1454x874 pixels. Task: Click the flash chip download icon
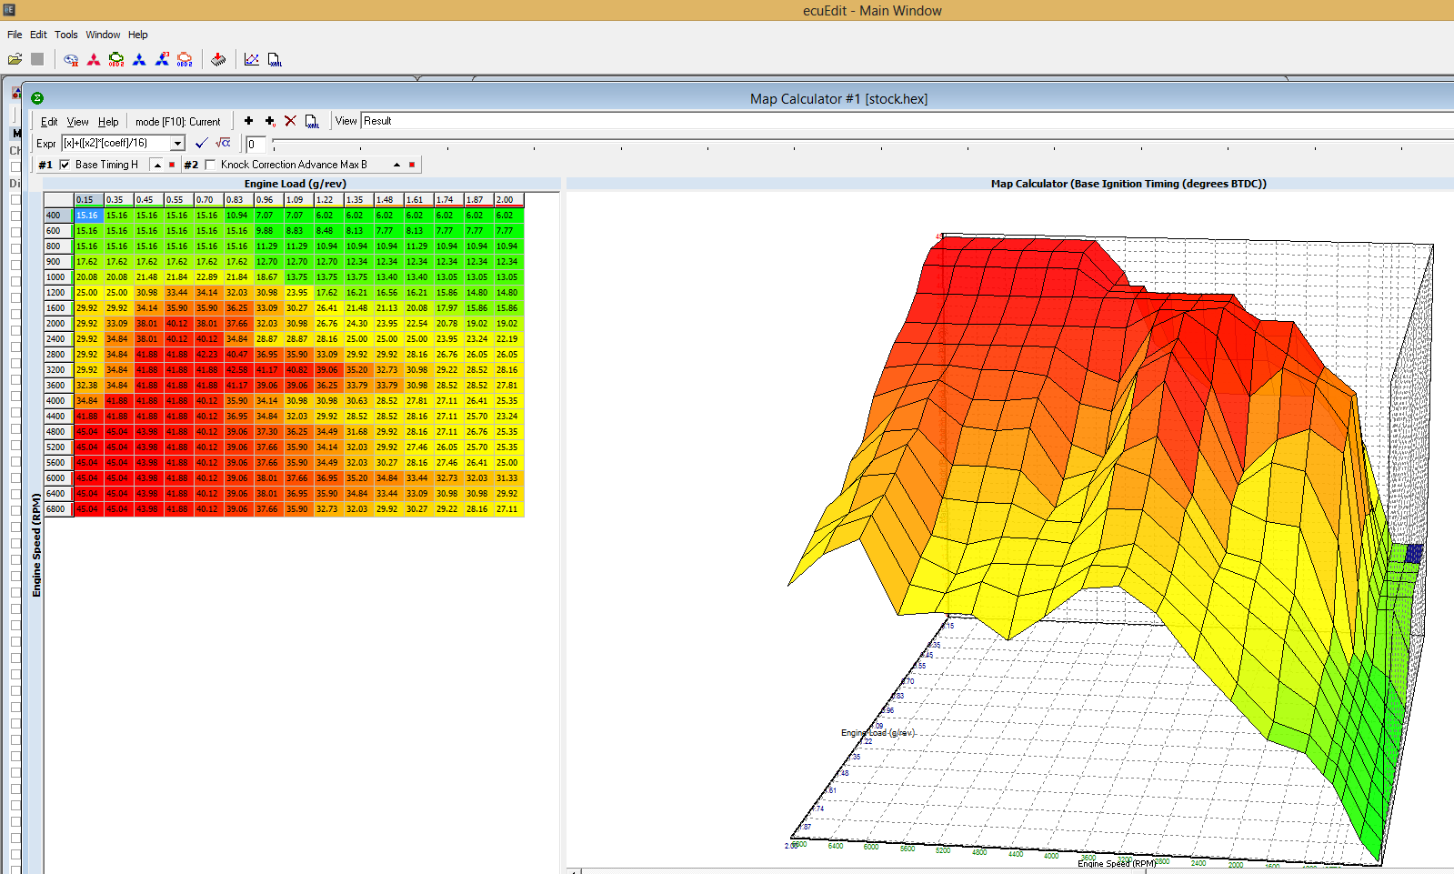218,60
